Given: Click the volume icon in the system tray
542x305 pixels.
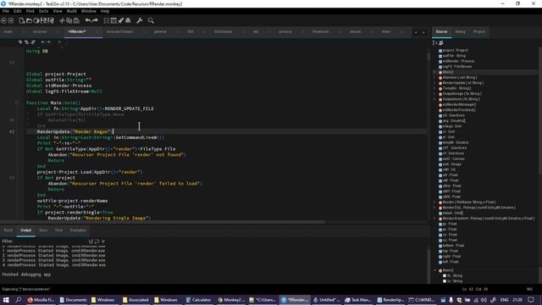Looking at the screenshot, I should click(484, 300).
